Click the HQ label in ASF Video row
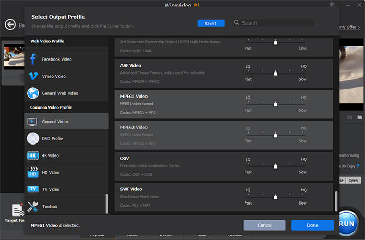This screenshot has width=365, height=240. click(303, 66)
